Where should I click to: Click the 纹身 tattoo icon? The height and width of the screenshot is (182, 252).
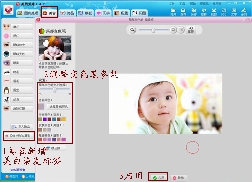(x=6, y=100)
